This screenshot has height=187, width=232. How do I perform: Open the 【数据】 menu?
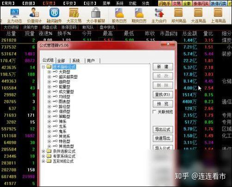coord(29,3)
